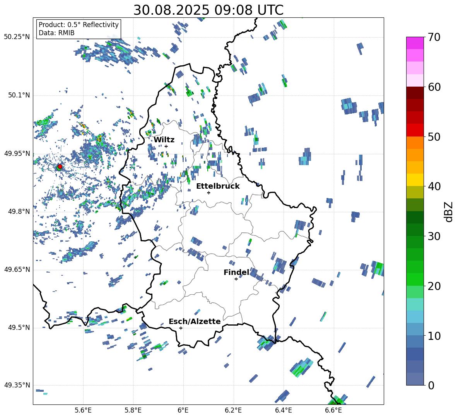This screenshot has height=418, width=458.
Task: Click the 5.8°E longitude tick label
Action: click(133, 411)
